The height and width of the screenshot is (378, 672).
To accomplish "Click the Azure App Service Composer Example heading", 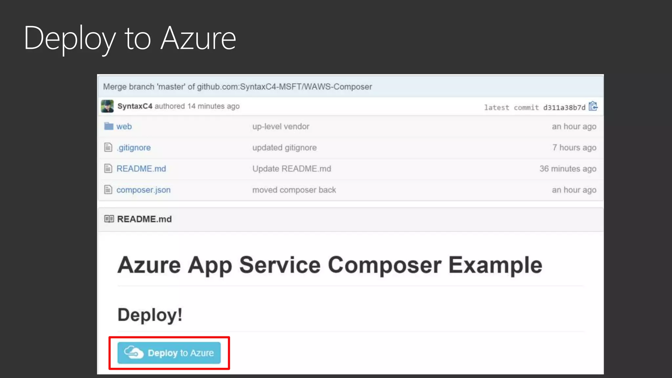I will pos(330,265).
